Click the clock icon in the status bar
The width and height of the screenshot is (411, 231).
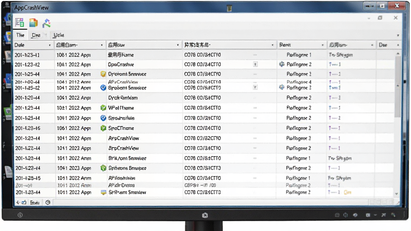coord(48,203)
